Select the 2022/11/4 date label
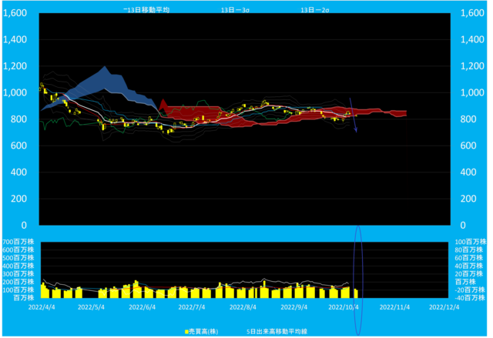Screen dimensions: 493x338 394,307
